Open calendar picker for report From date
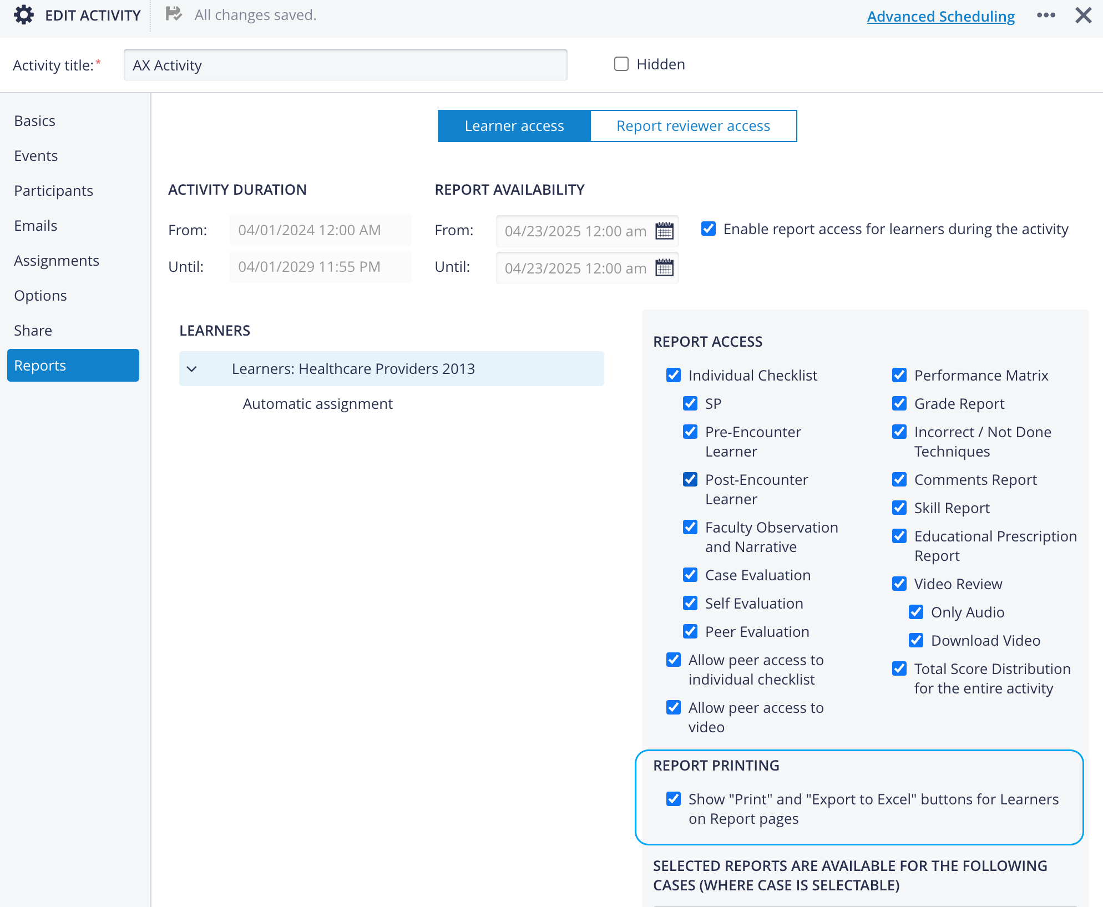The width and height of the screenshot is (1103, 907). tap(664, 231)
